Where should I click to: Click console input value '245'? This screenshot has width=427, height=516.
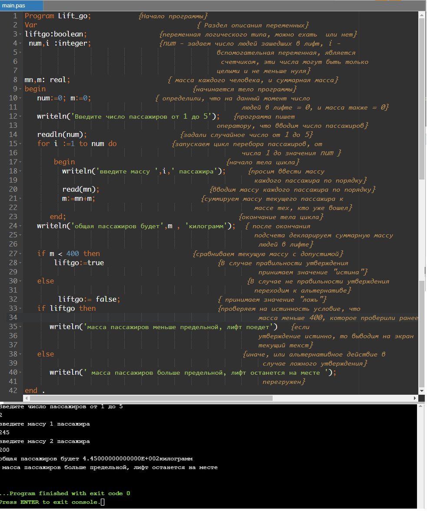pos(5,433)
